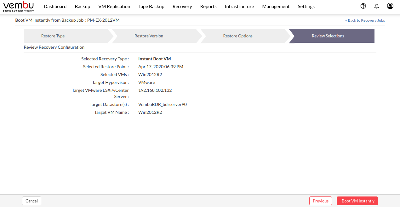This screenshot has height=210, width=400.
Task: Open the VM Replication menu
Action: coord(114,7)
